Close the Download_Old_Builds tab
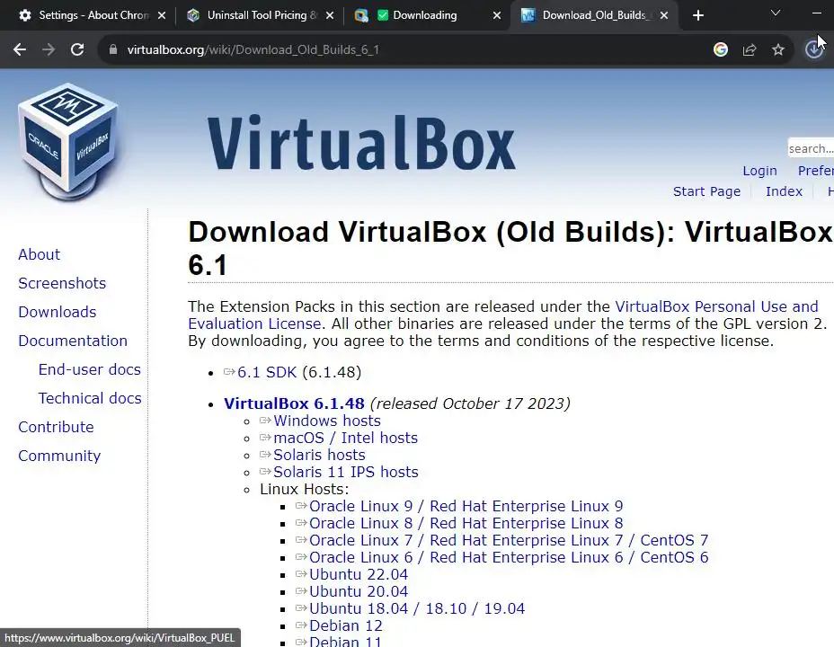Viewport: 834px width, 647px height. (664, 15)
